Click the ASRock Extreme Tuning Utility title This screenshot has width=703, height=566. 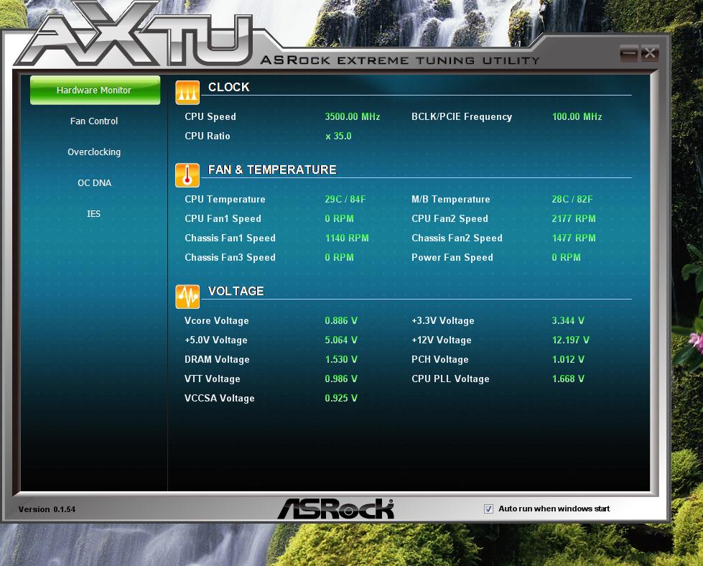pos(401,60)
